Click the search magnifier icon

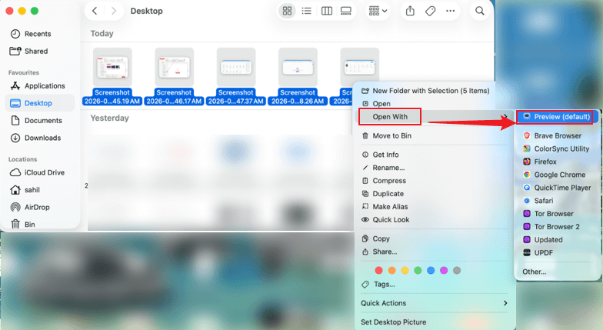(x=480, y=11)
